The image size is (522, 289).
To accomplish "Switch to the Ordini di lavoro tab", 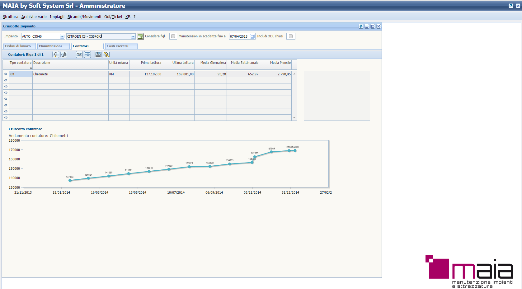I will click(19, 46).
